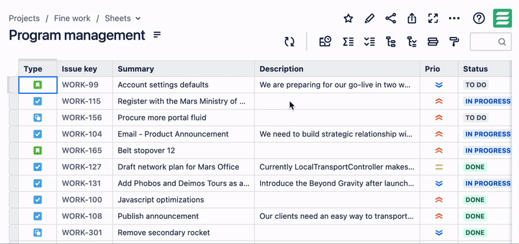Image resolution: width=519 pixels, height=244 pixels.
Task: Select 'Procure more portal fluid' cell
Action: coord(184,118)
